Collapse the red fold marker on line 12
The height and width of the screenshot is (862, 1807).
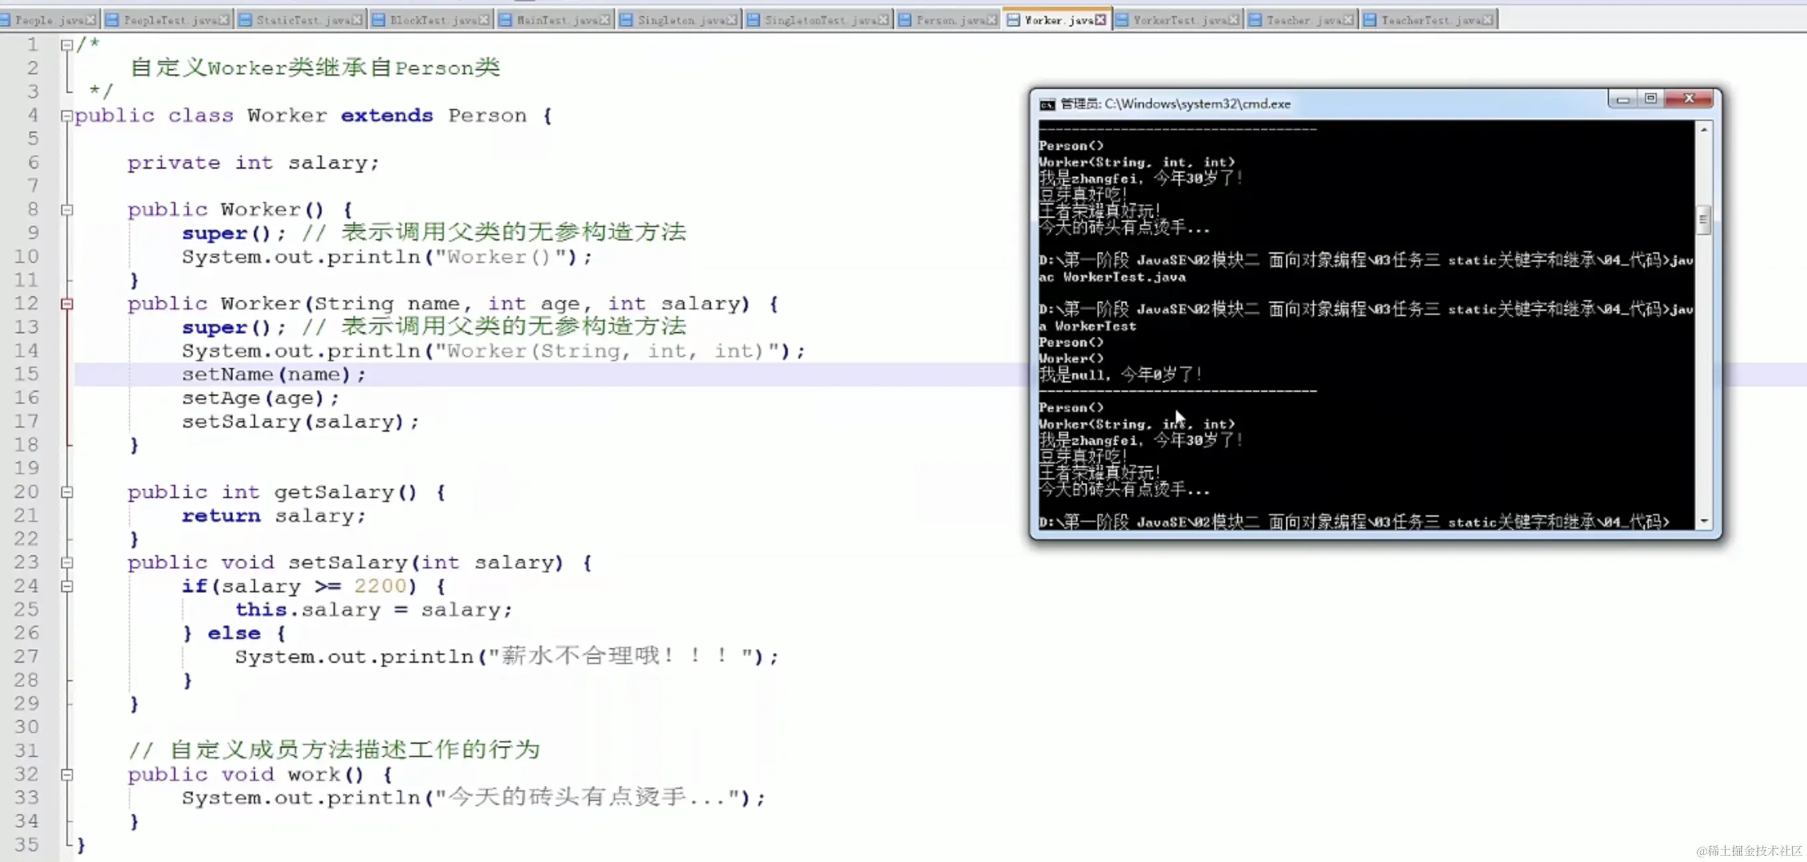tap(66, 303)
